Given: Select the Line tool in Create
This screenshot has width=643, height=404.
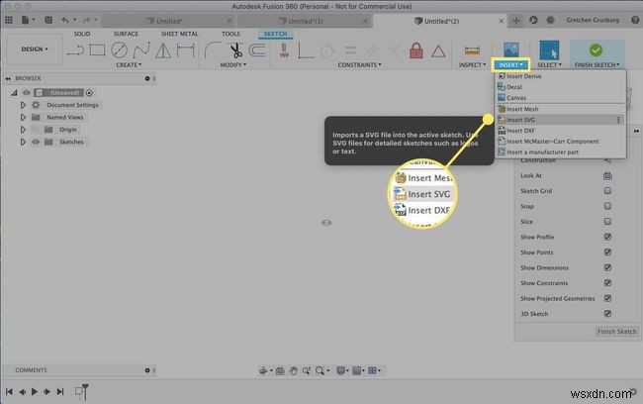Looking at the screenshot, I should tap(75, 50).
